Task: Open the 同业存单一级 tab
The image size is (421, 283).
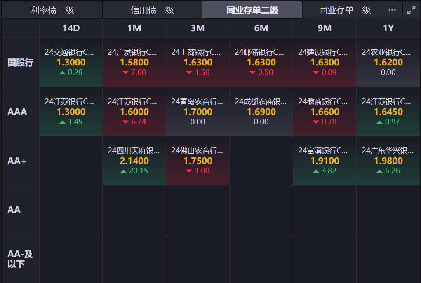Action: click(345, 10)
